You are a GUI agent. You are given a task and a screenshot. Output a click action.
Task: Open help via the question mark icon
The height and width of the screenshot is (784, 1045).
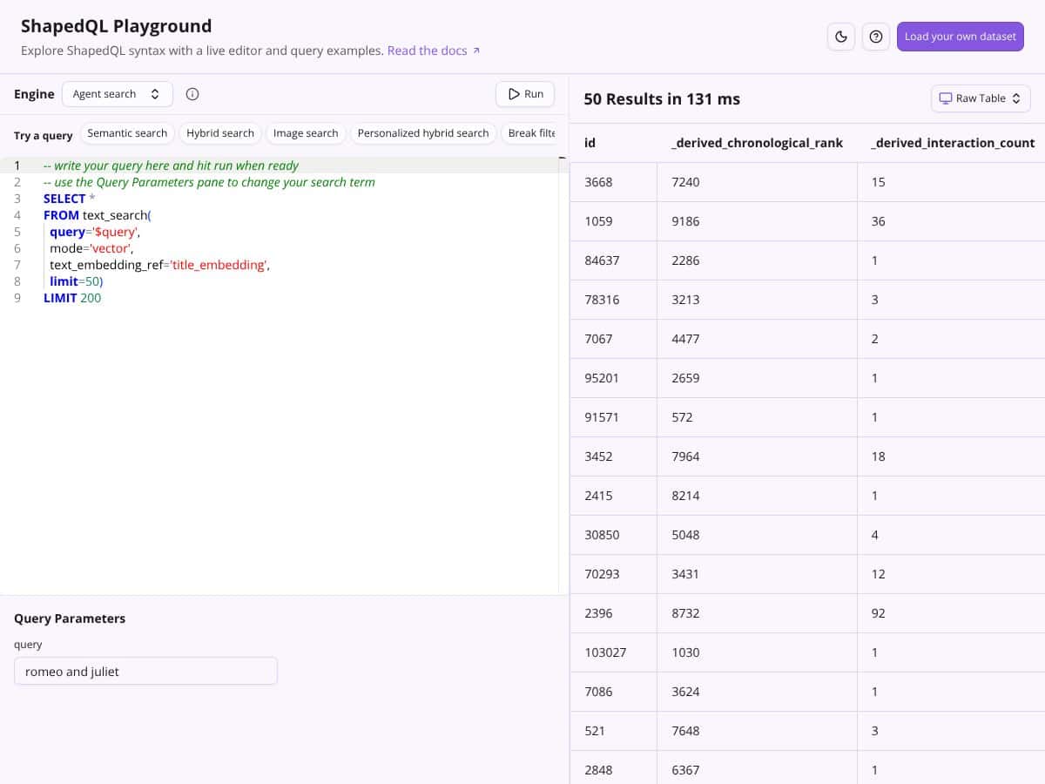tap(875, 37)
